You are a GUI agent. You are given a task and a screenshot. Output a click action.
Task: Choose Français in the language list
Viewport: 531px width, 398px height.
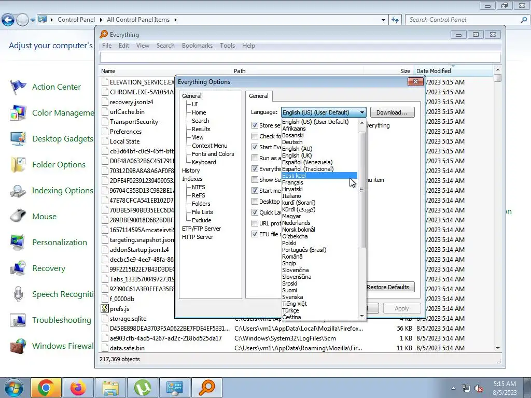[319, 182]
